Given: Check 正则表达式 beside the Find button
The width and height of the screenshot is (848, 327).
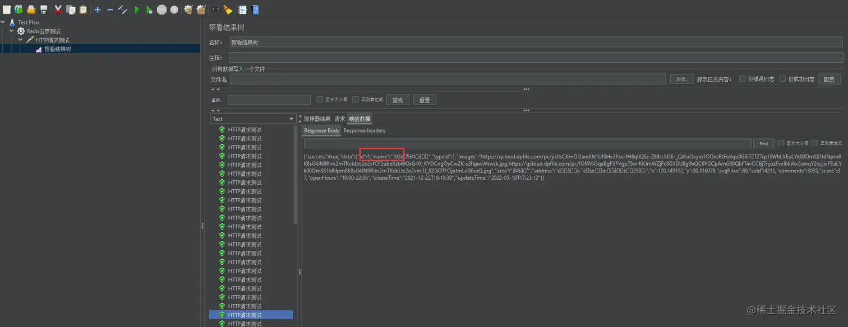Looking at the screenshot, I should tap(814, 143).
